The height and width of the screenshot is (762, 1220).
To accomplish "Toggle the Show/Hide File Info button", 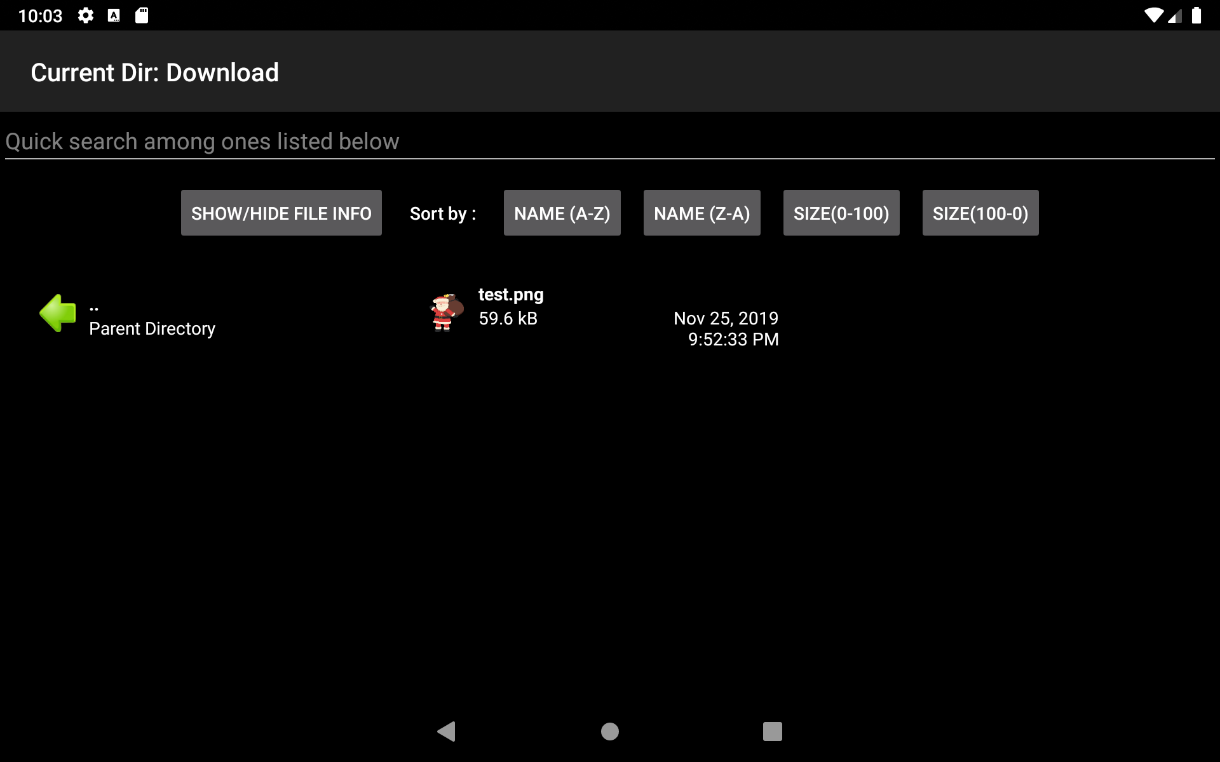I will tap(281, 213).
